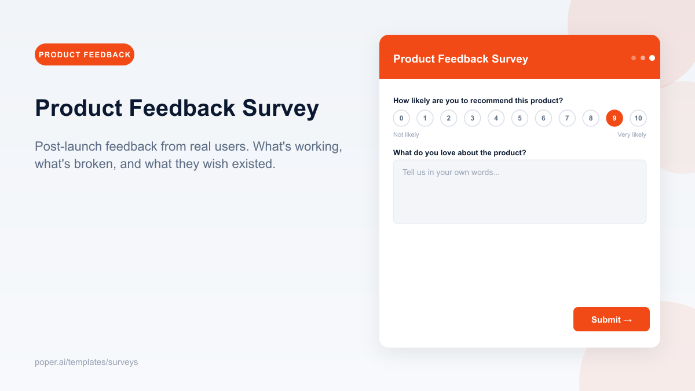Select rating 1 on the scale
Viewport: 695px width, 391px height.
pos(425,118)
